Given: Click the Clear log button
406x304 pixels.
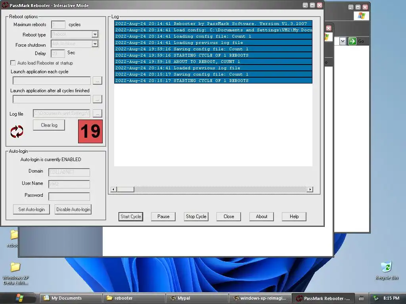Looking at the screenshot, I should point(49,125).
